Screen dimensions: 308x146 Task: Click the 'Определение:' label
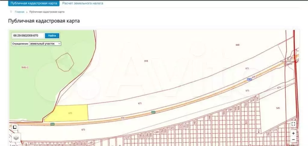[x=20, y=44]
